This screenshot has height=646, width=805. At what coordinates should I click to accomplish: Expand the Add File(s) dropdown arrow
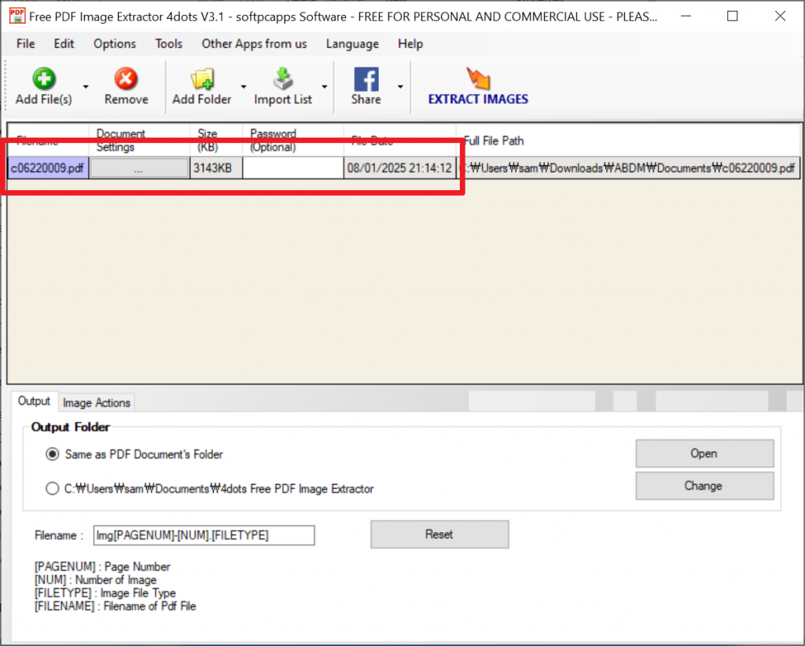point(86,86)
